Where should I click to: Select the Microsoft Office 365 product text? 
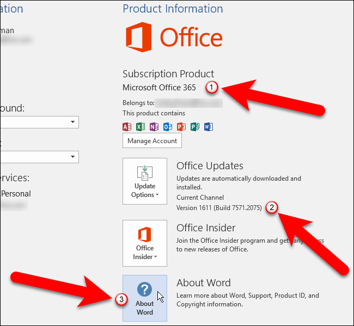click(163, 87)
